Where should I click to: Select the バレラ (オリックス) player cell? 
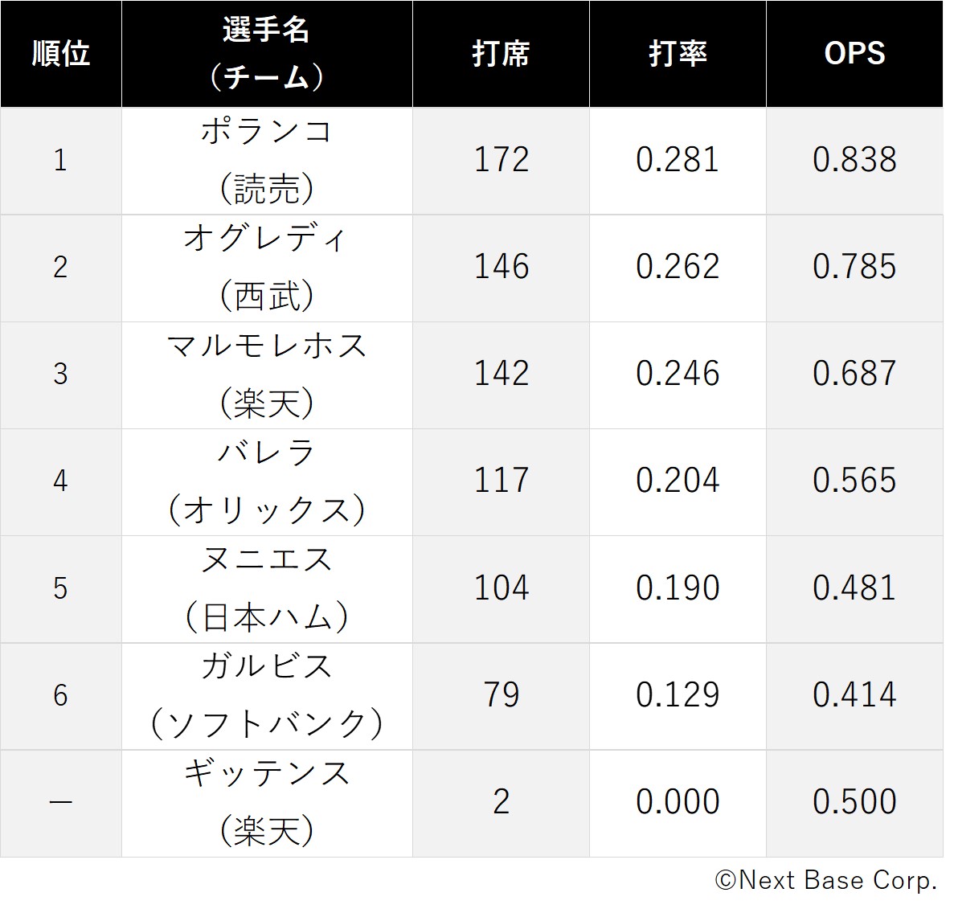coord(267,482)
